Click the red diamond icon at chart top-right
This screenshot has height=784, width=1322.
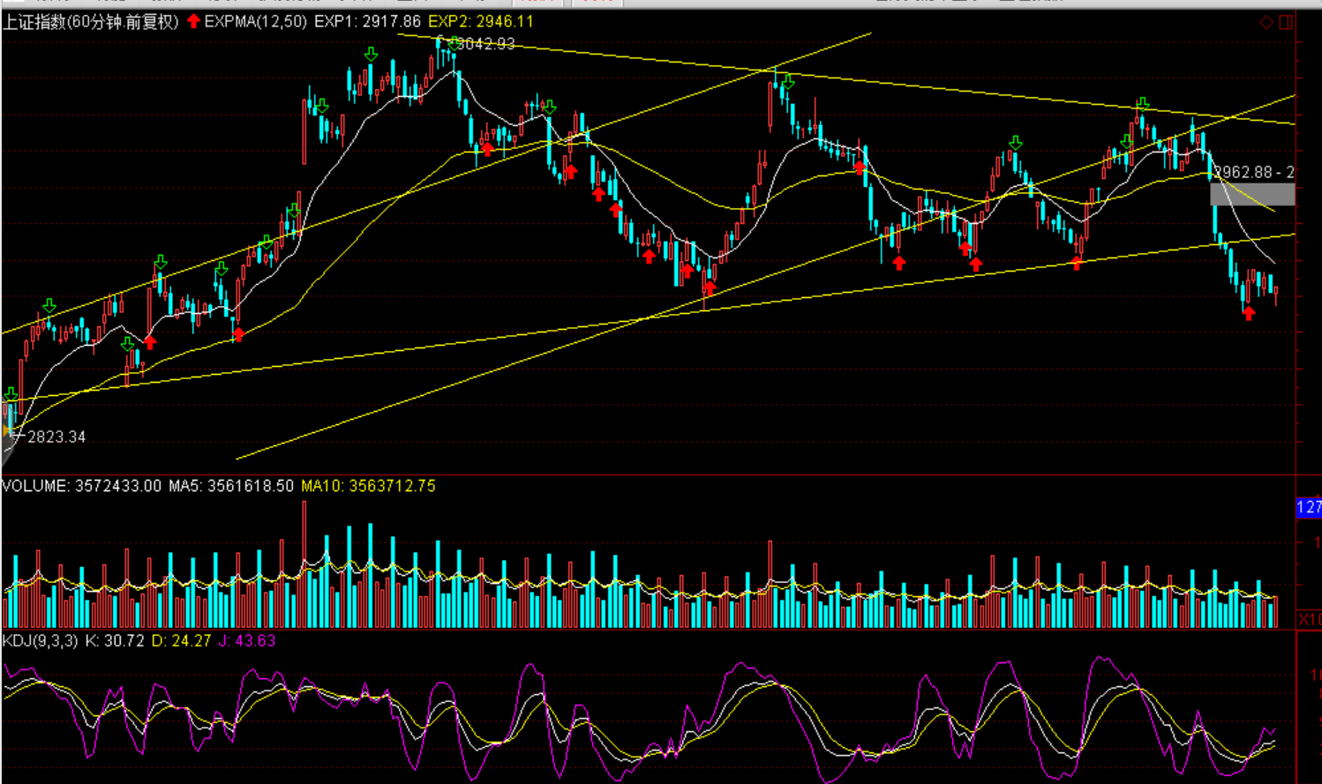[1266, 22]
